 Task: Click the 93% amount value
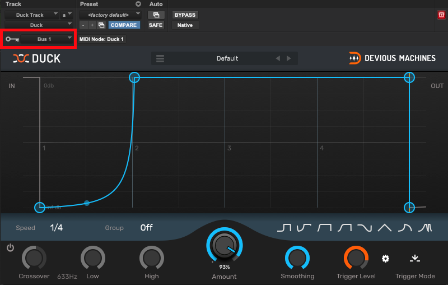click(x=225, y=267)
